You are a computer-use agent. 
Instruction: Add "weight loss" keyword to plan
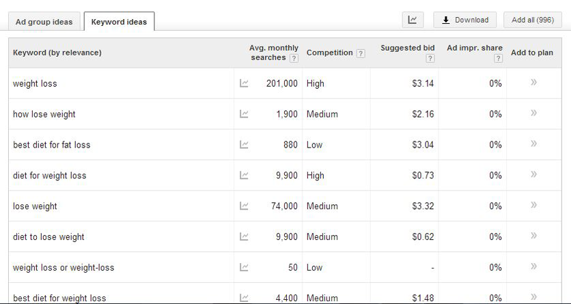[x=533, y=83]
